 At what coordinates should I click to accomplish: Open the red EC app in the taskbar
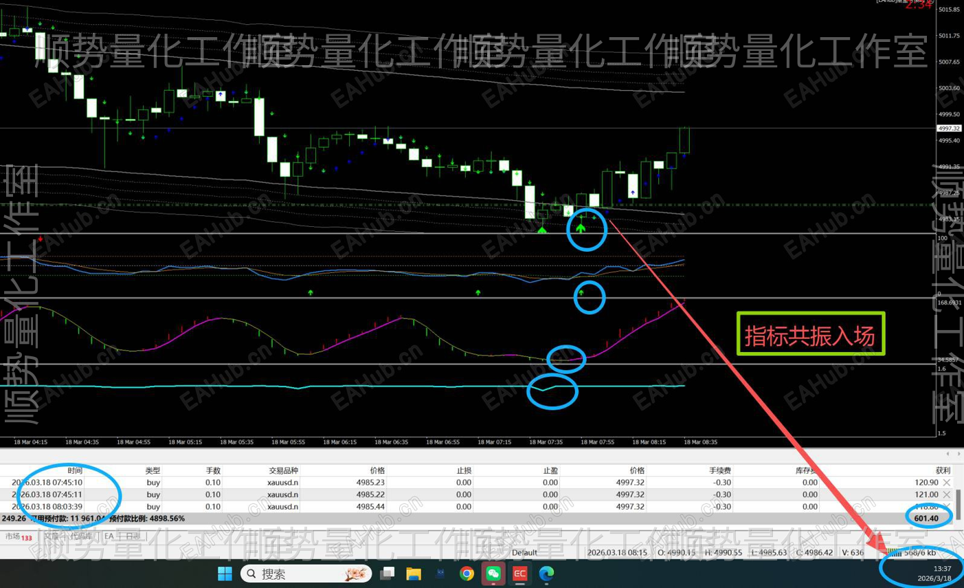pos(520,574)
